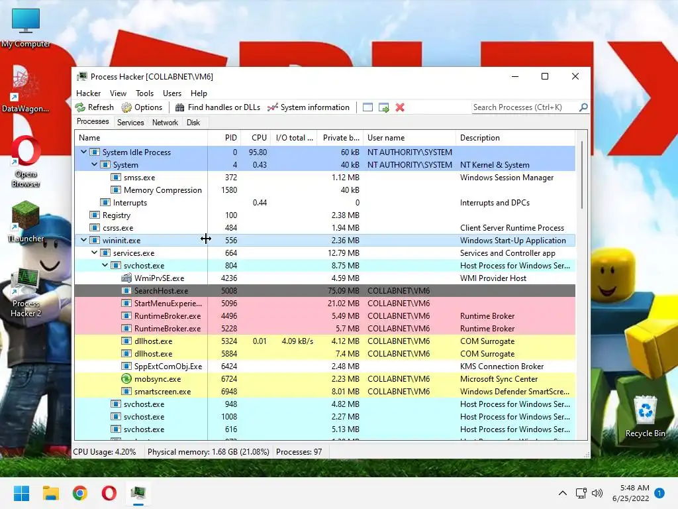Select dllhost.exe with PID 5884
This screenshot has height=509, width=678.
click(324, 353)
